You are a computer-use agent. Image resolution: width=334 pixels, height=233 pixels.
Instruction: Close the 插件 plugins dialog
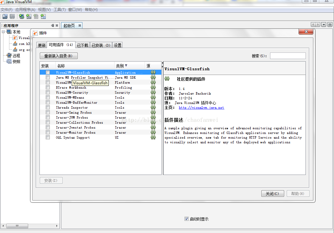coord(306,32)
